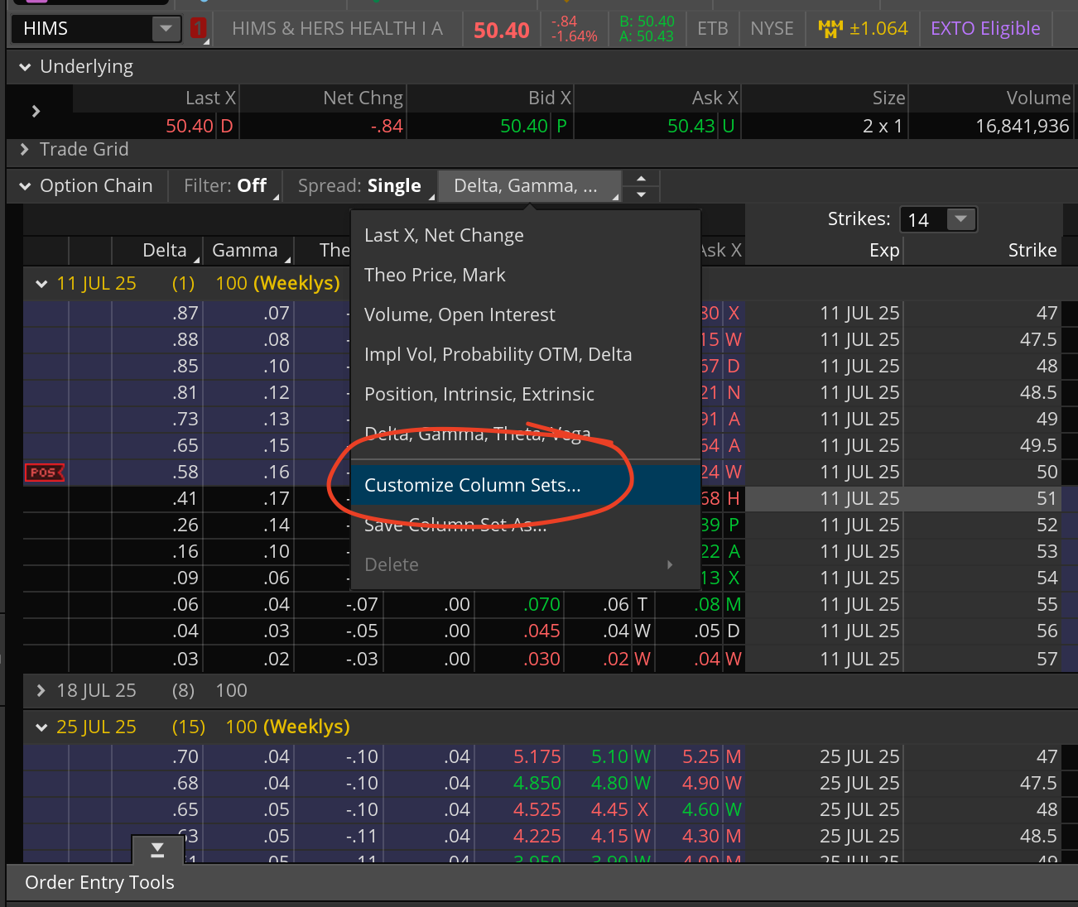Choose Position, Intrinsic, Extrinsic layout
The width and height of the screenshot is (1078, 907).
point(526,394)
